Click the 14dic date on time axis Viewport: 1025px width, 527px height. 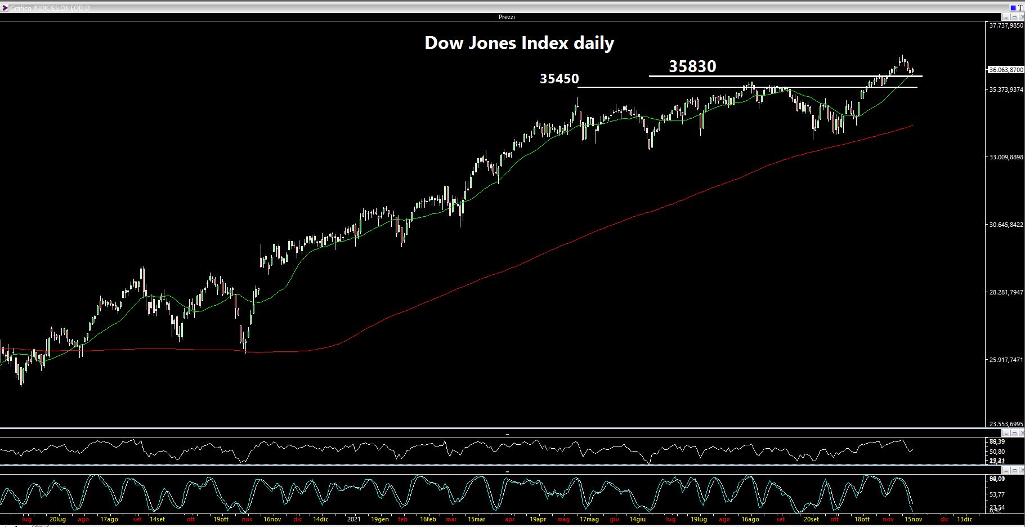click(x=321, y=519)
